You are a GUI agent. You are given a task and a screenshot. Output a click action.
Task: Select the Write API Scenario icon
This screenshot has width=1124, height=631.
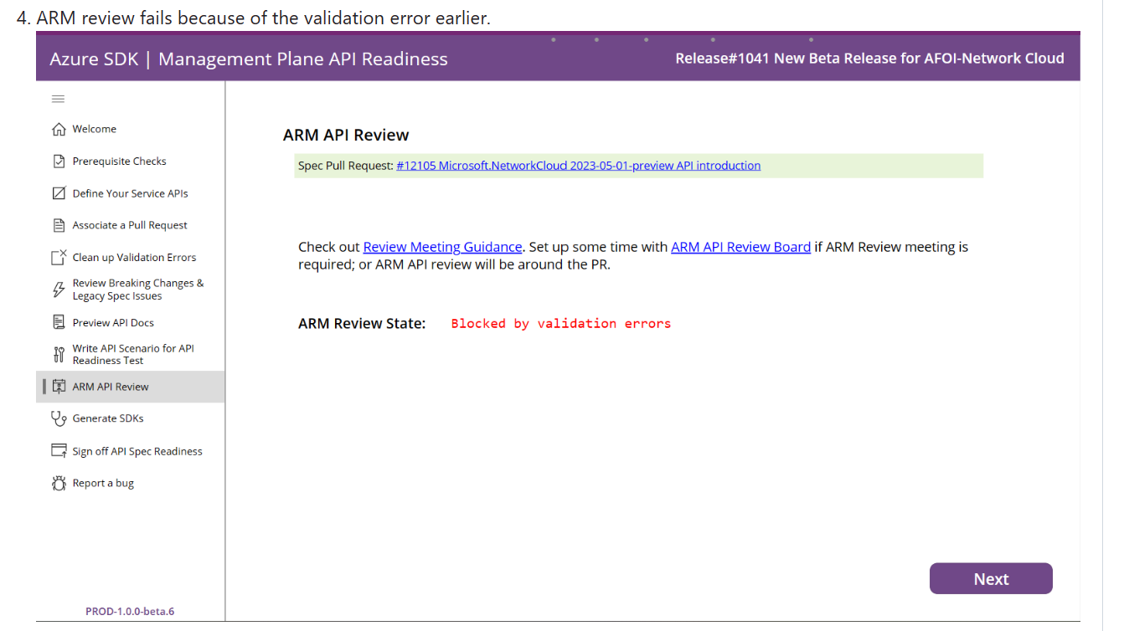(58, 354)
